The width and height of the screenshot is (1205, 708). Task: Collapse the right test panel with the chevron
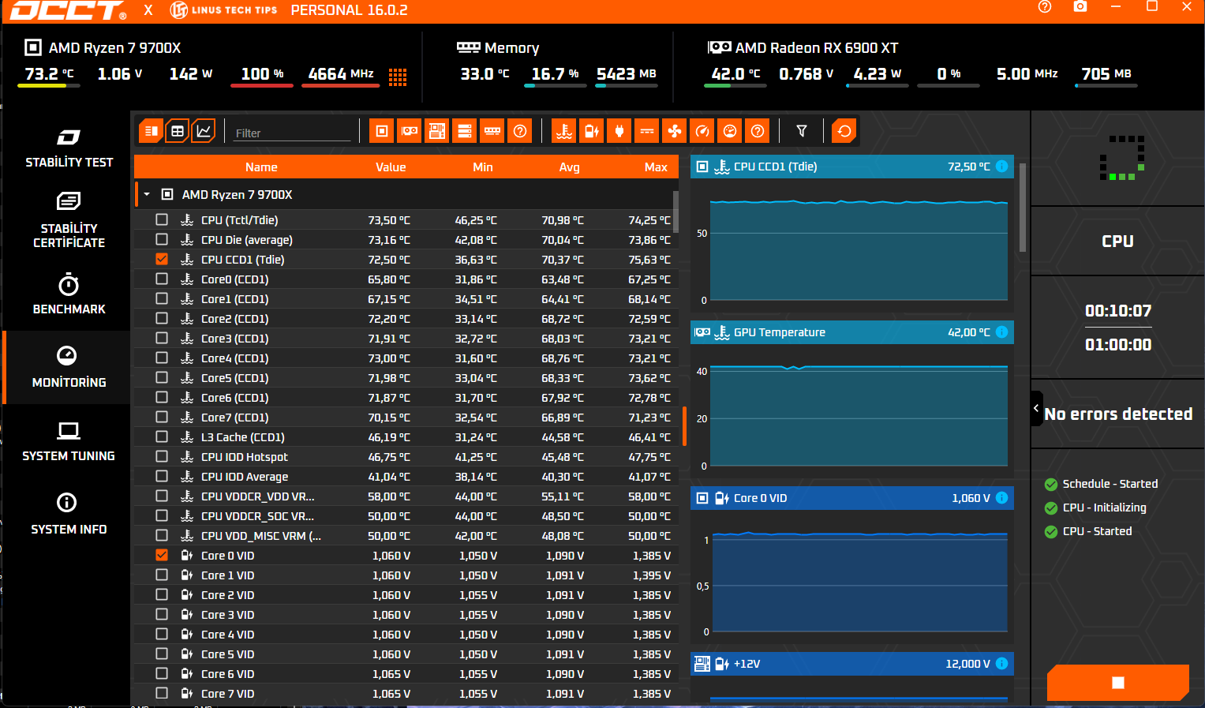[x=1036, y=409]
